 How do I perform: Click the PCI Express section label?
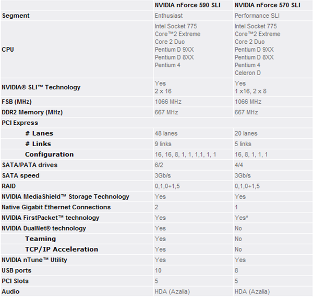pos(20,123)
